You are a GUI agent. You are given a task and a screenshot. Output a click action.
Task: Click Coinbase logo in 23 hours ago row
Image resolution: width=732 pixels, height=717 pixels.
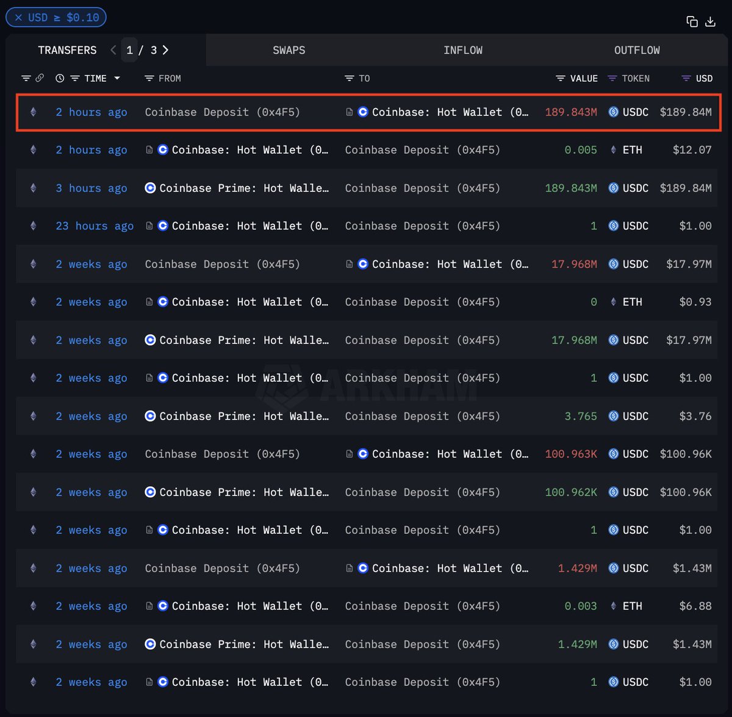coord(163,226)
